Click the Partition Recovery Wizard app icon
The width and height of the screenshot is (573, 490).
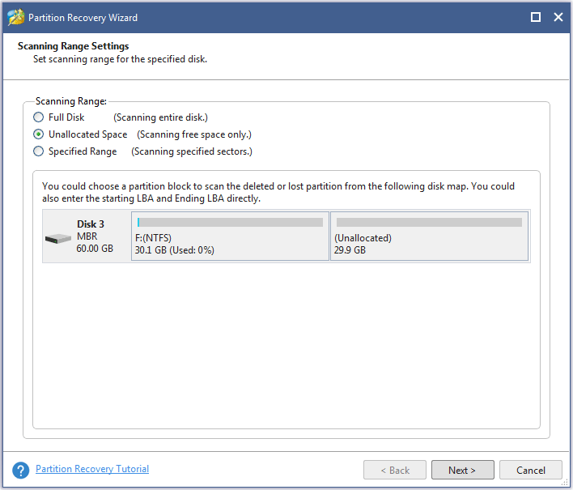coord(15,17)
